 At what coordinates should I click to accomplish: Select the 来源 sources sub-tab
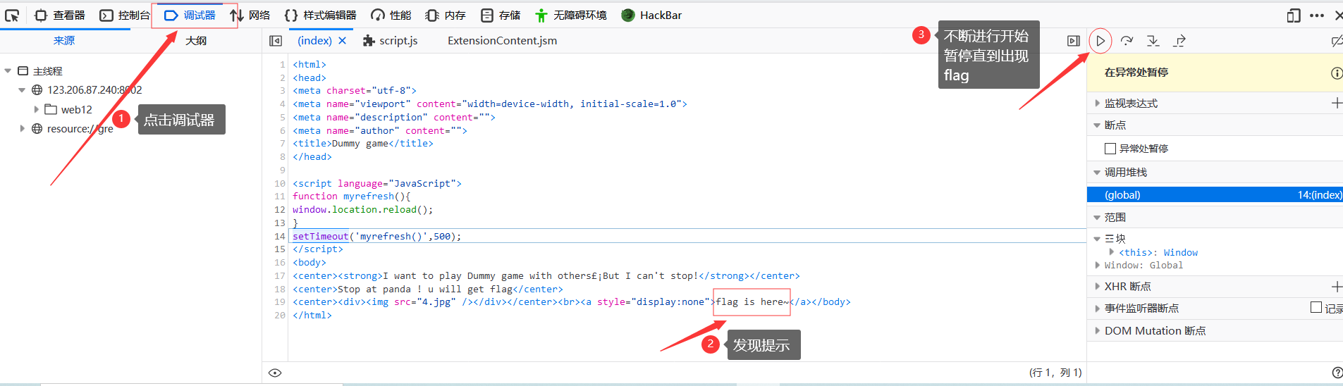pyautogui.click(x=64, y=41)
